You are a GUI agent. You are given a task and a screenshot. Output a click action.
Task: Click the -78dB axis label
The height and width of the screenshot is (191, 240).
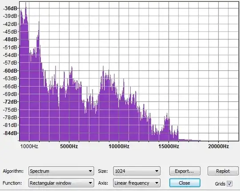point(10,117)
